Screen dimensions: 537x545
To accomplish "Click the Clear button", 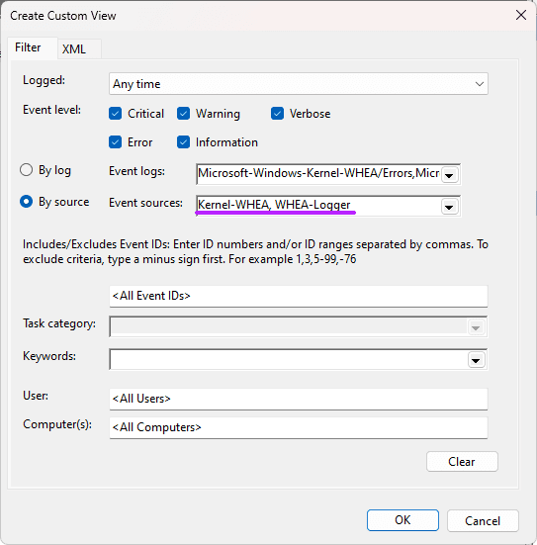I will 462,462.
